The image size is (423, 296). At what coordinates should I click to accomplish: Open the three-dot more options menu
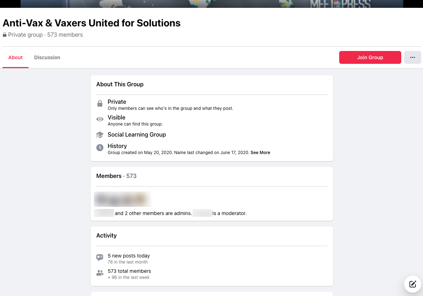[413, 57]
